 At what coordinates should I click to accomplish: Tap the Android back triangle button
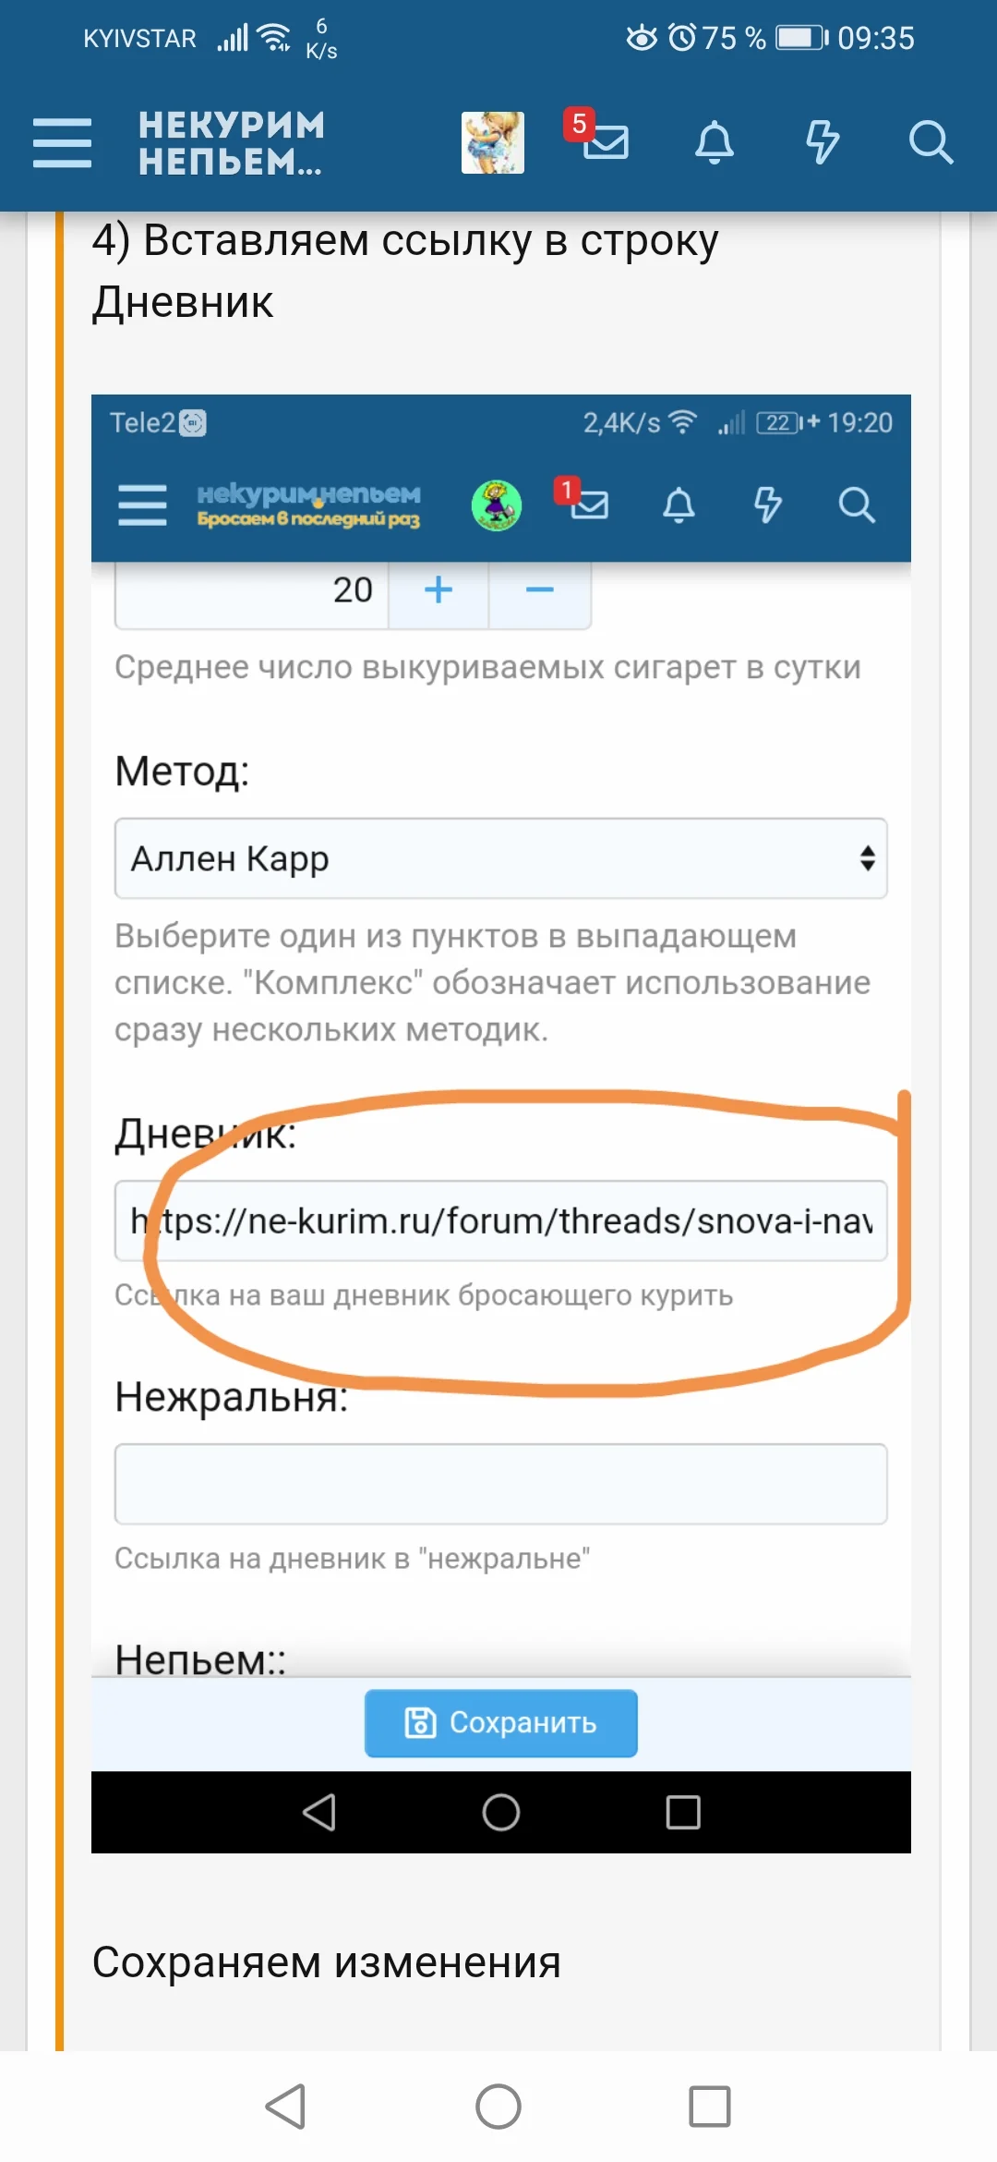click(x=286, y=2109)
